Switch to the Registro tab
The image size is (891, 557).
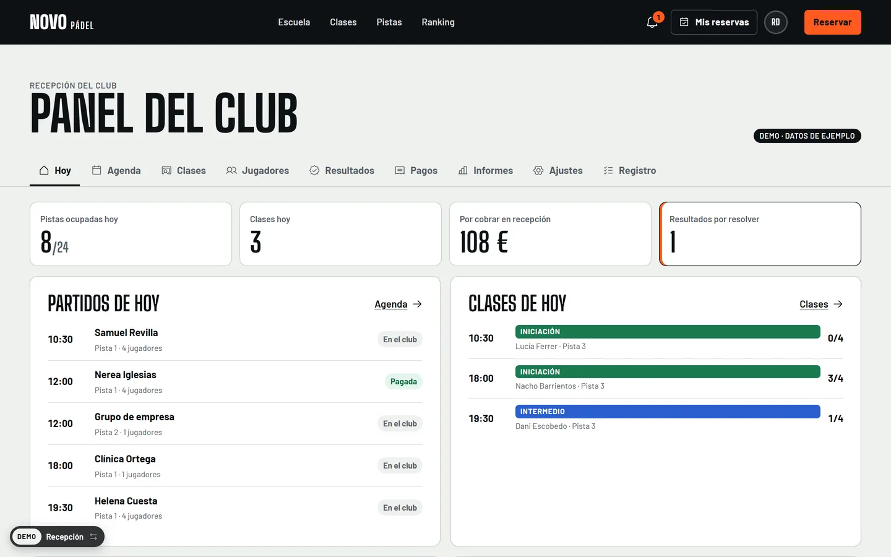629,170
